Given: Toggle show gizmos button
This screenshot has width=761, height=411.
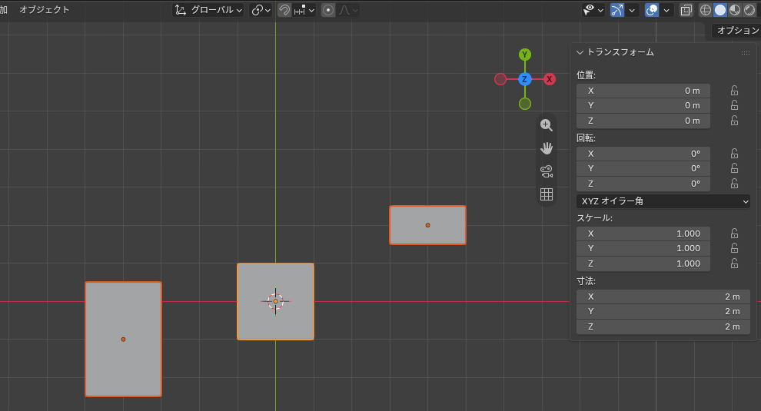Looking at the screenshot, I should tap(616, 10).
